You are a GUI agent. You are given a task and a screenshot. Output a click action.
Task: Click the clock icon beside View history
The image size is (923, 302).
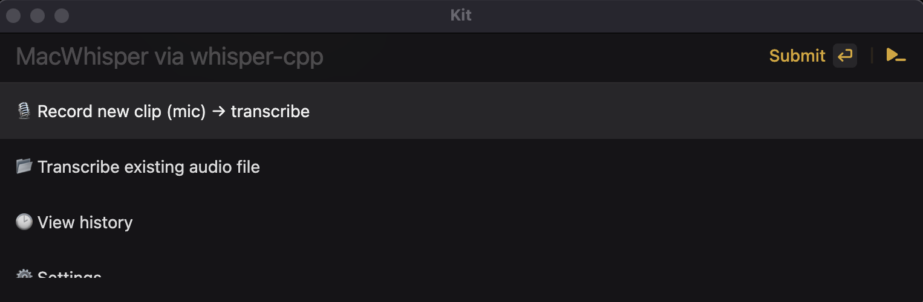[24, 222]
